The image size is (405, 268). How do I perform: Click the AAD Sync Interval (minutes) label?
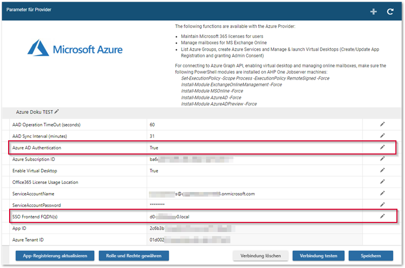coord(40,136)
